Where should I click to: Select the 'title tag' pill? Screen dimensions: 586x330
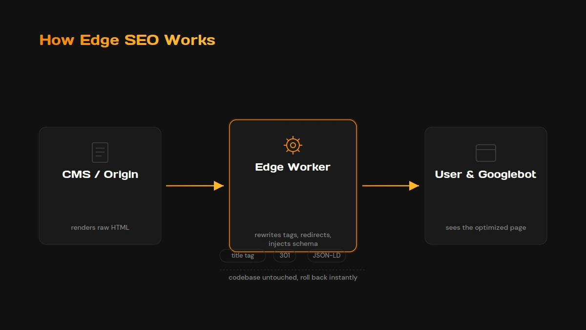243,256
